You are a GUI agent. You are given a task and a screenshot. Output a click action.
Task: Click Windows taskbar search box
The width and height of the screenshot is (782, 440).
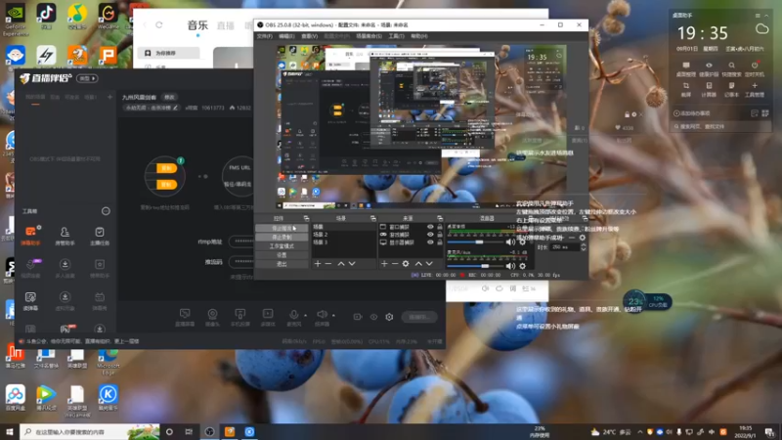(x=90, y=431)
